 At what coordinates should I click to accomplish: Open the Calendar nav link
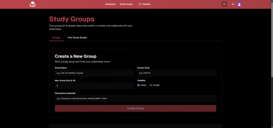[145, 4]
